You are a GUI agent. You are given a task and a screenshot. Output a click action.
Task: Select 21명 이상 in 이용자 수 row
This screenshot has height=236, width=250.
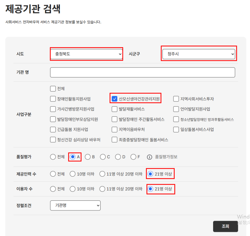[150, 189]
